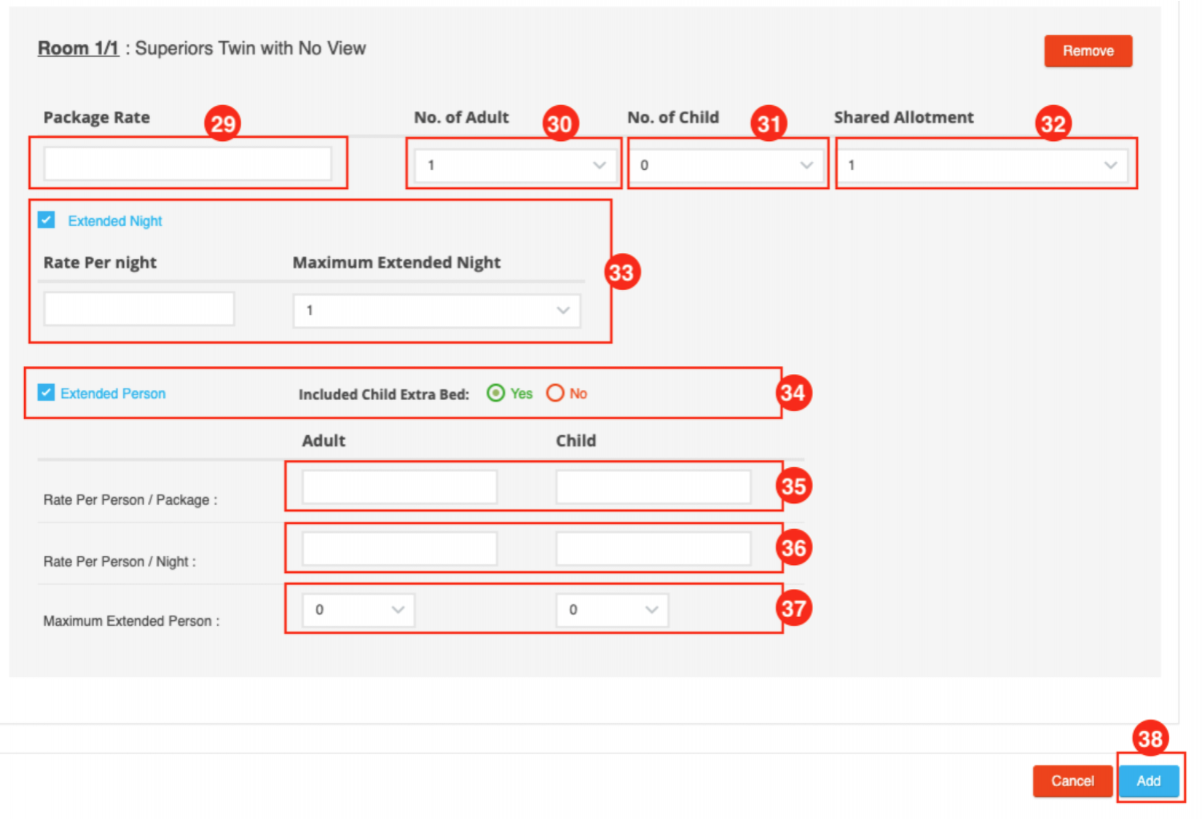
Task: Click the Package Rate input field
Action: [x=187, y=163]
